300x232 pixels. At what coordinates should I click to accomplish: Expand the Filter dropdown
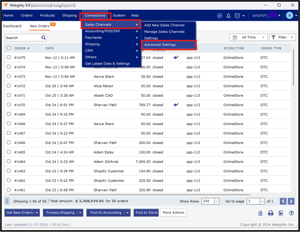coord(282,38)
